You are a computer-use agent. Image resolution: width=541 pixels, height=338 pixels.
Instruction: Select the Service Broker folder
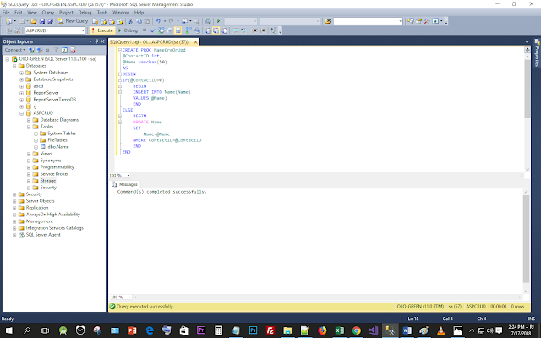[54, 174]
